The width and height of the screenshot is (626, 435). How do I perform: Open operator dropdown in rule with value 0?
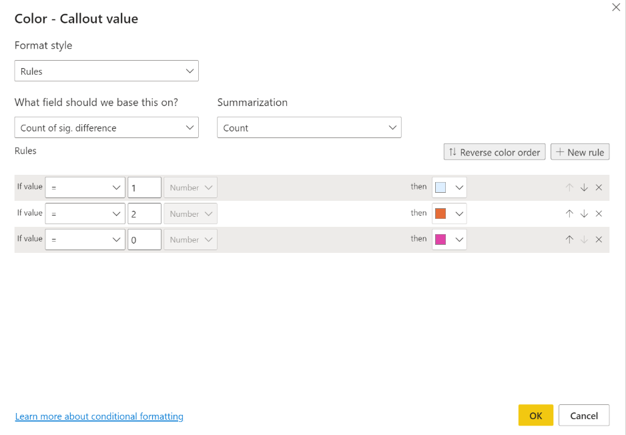click(85, 240)
